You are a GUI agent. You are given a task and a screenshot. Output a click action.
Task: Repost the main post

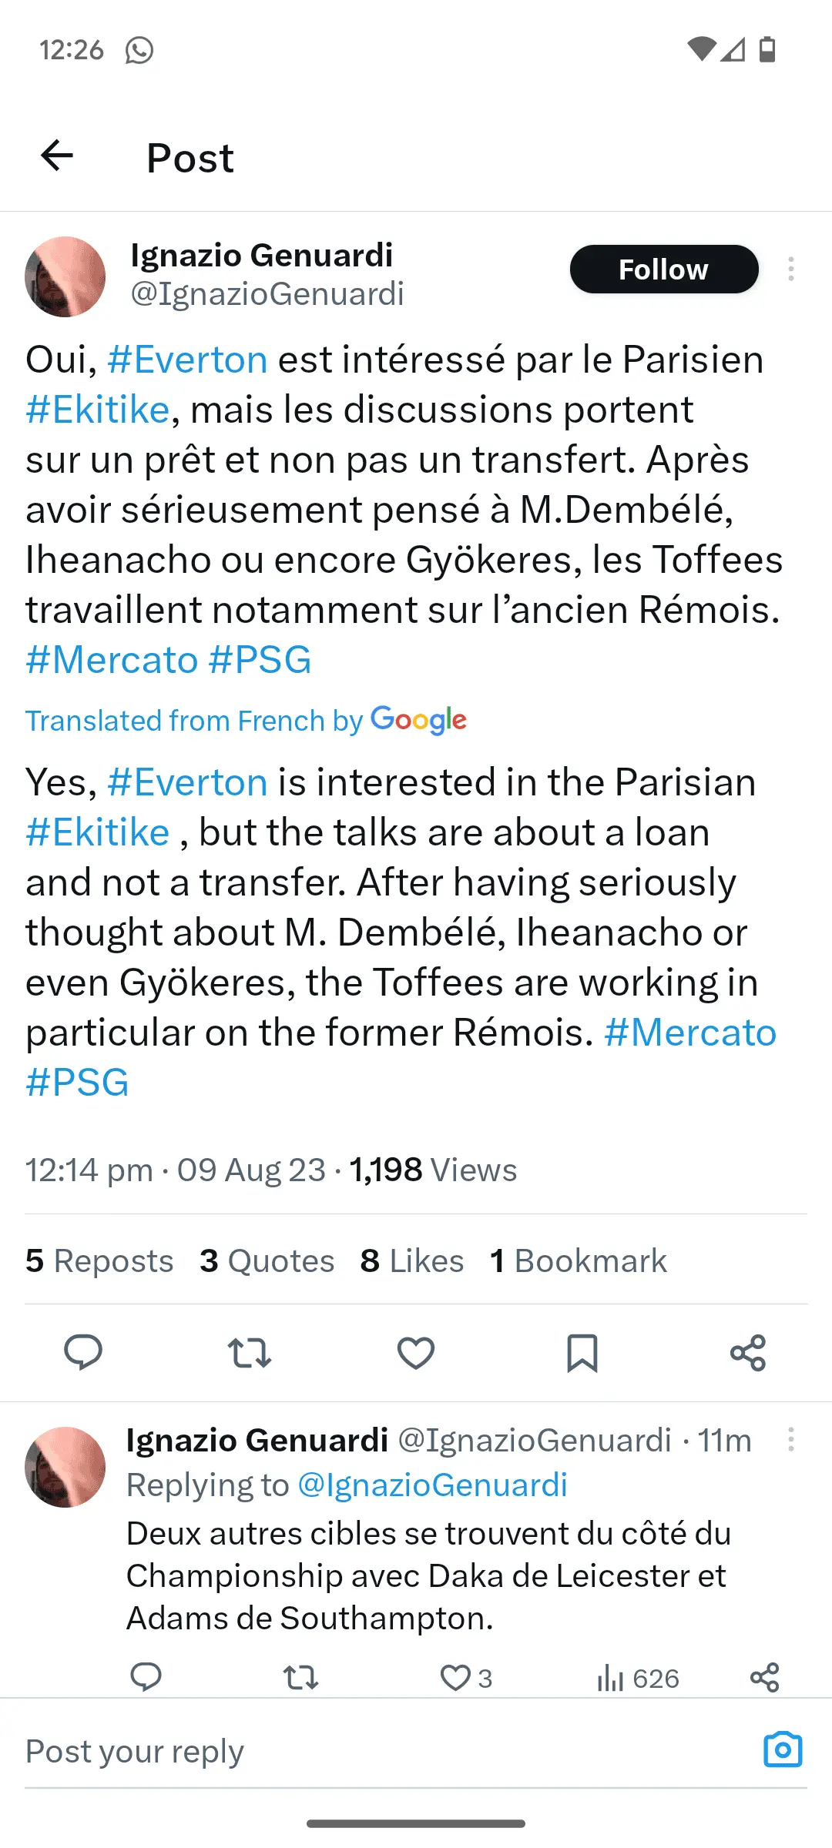tap(250, 1352)
